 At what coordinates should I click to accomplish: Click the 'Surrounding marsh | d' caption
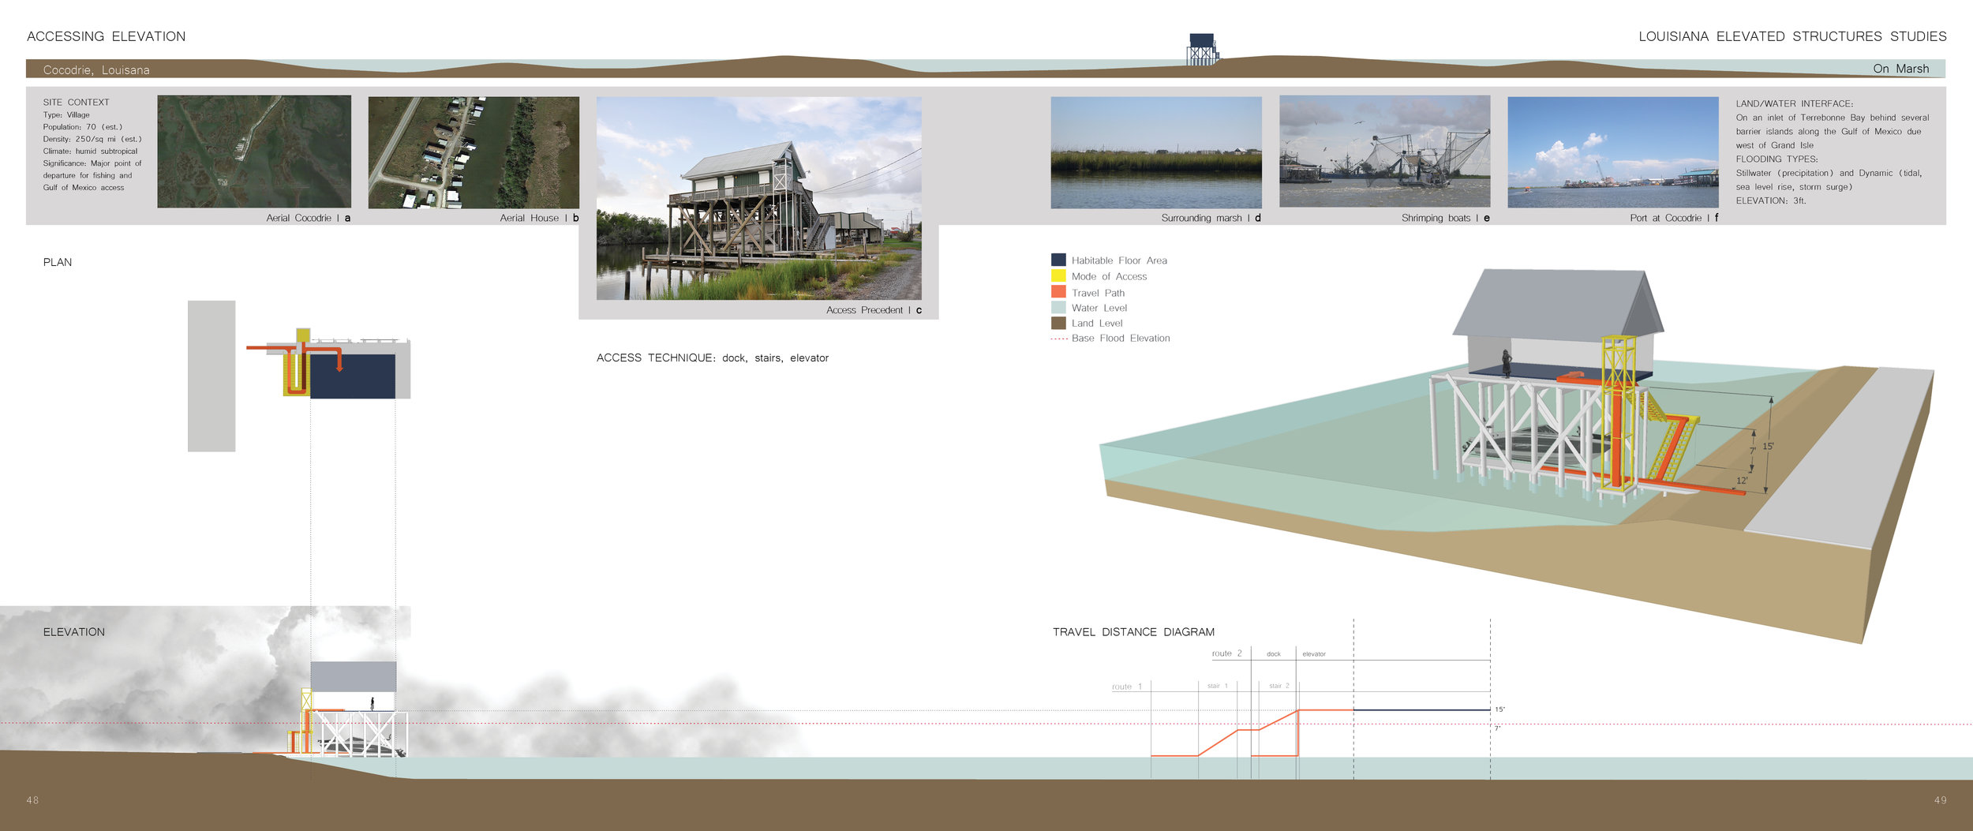pyautogui.click(x=1211, y=218)
